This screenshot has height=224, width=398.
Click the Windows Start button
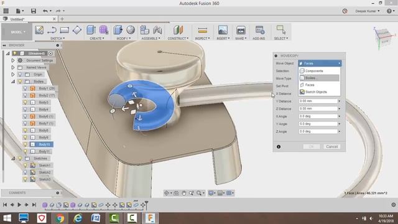(x=7, y=218)
